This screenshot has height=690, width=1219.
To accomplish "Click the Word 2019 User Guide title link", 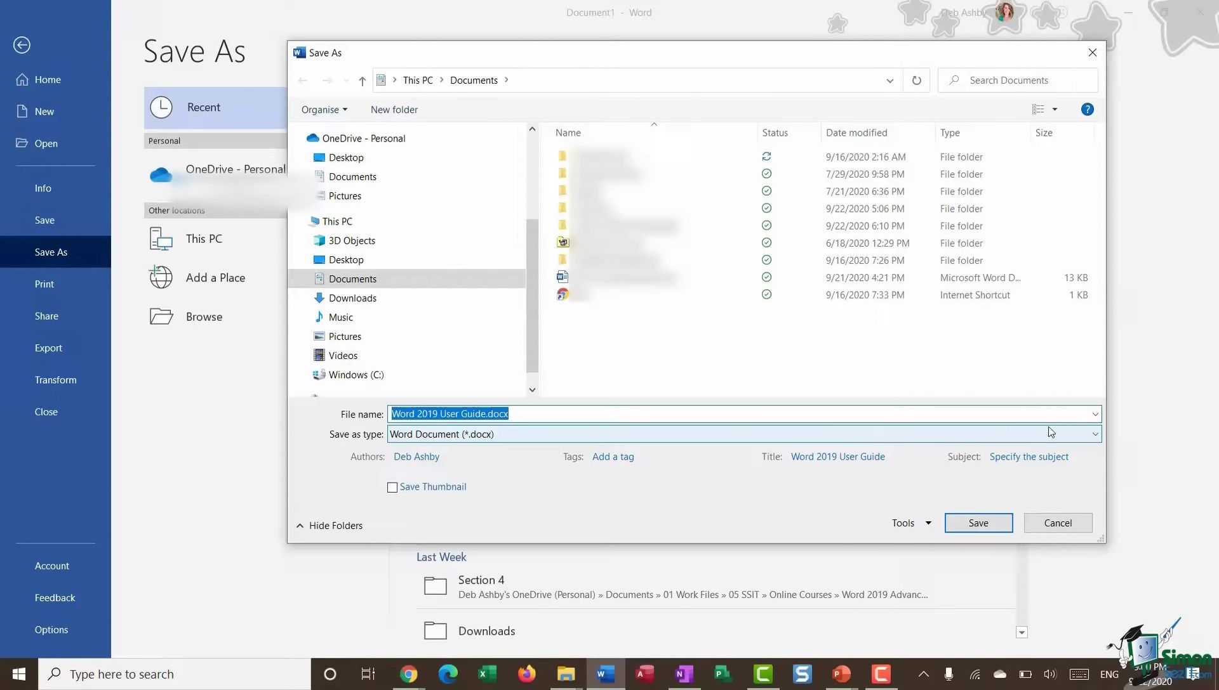I will click(x=837, y=457).
